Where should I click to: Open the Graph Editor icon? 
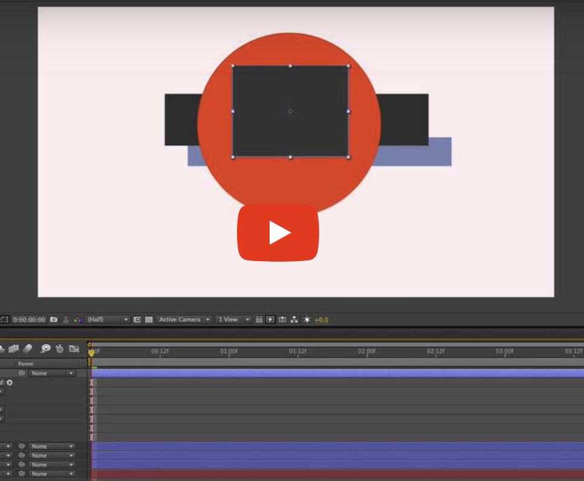pyautogui.click(x=74, y=349)
